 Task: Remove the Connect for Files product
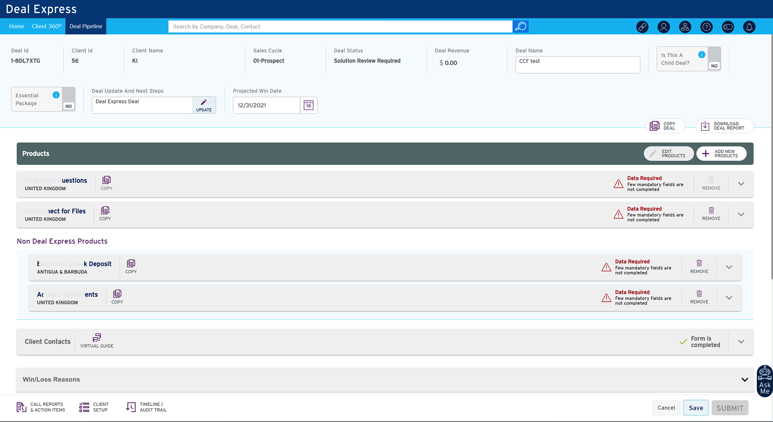(x=711, y=214)
